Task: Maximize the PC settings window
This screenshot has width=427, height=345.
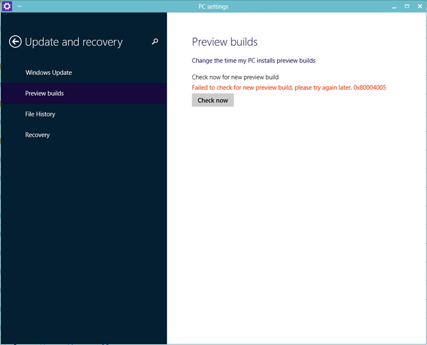Action: (x=407, y=7)
